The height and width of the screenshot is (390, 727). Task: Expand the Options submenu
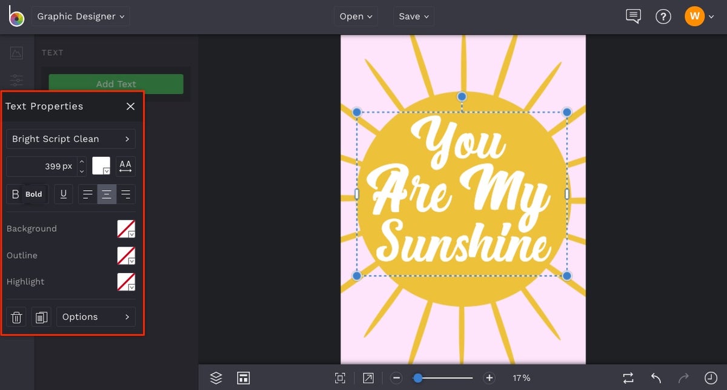pyautogui.click(x=96, y=317)
